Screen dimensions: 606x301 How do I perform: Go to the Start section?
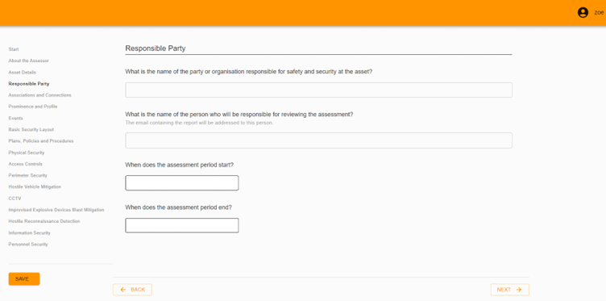14,49
